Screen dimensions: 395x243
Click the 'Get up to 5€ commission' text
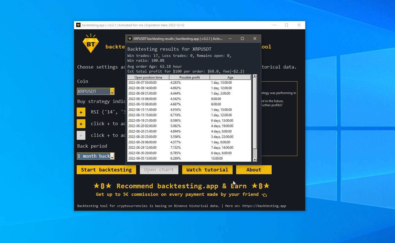[x=177, y=194]
